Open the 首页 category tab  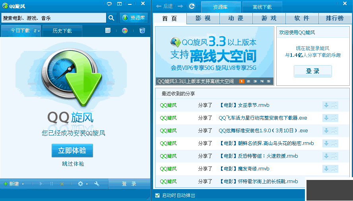(170, 18)
